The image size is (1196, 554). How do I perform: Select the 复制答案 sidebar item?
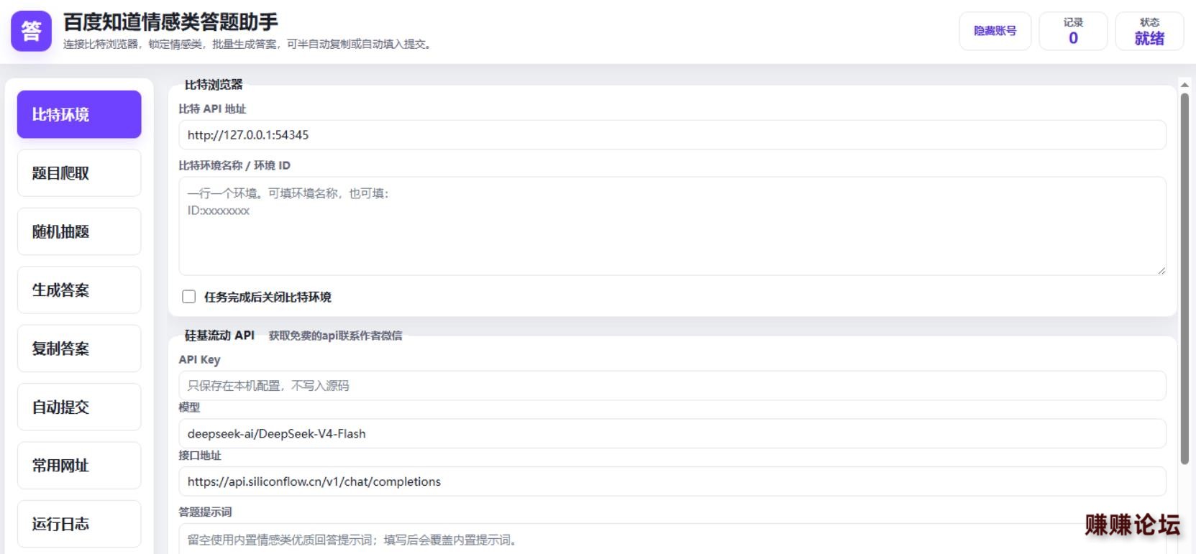click(79, 348)
